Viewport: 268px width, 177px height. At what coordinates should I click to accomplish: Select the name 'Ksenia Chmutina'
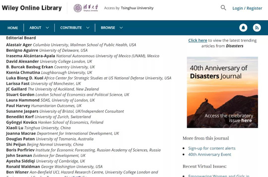click(x=23, y=72)
